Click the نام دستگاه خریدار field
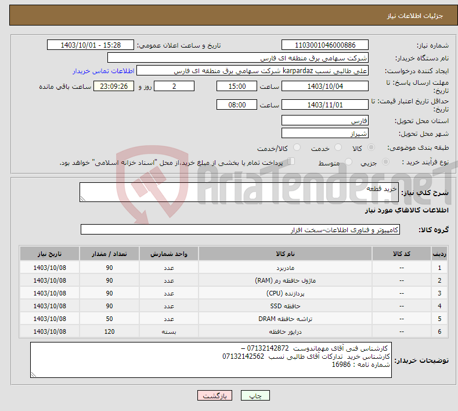This screenshot has height=411, width=458. point(238,58)
